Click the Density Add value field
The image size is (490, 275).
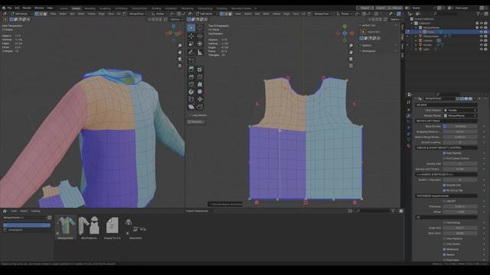[460, 163]
